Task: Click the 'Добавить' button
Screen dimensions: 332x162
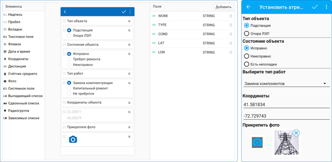Action: (223, 7)
